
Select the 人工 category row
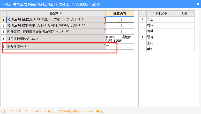click(x=160, y=19)
